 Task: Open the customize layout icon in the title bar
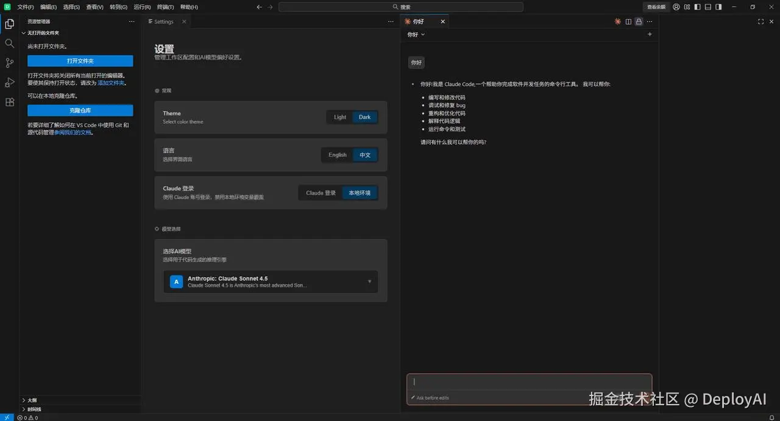pos(687,7)
